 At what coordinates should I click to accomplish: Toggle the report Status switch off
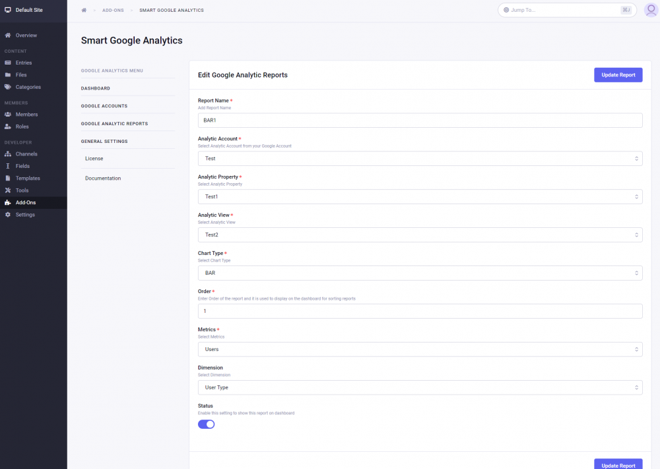pyautogui.click(x=207, y=424)
